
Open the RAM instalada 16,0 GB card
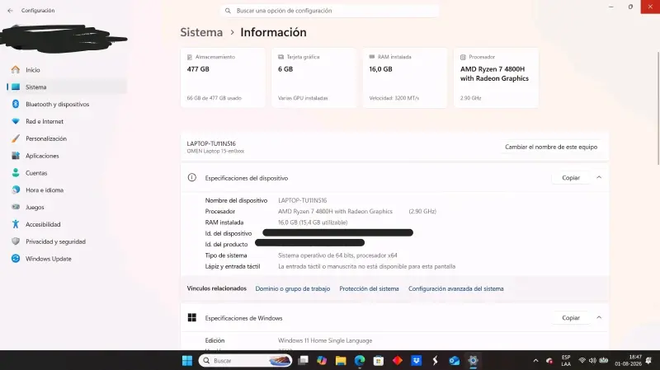pyautogui.click(x=405, y=77)
